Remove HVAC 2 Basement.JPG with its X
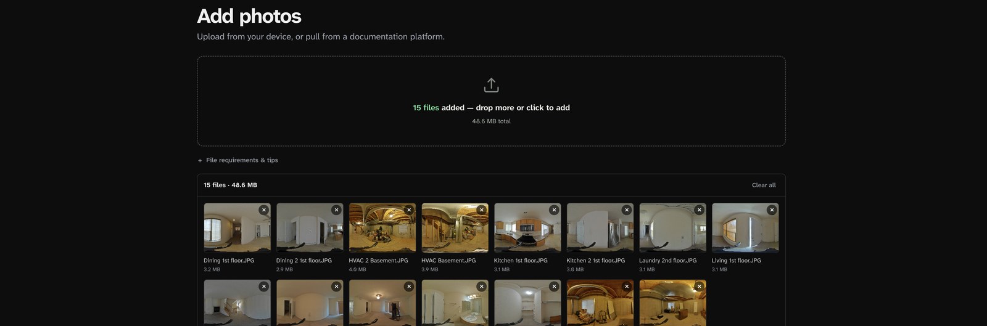Viewport: 987px width, 326px height. (x=409, y=210)
